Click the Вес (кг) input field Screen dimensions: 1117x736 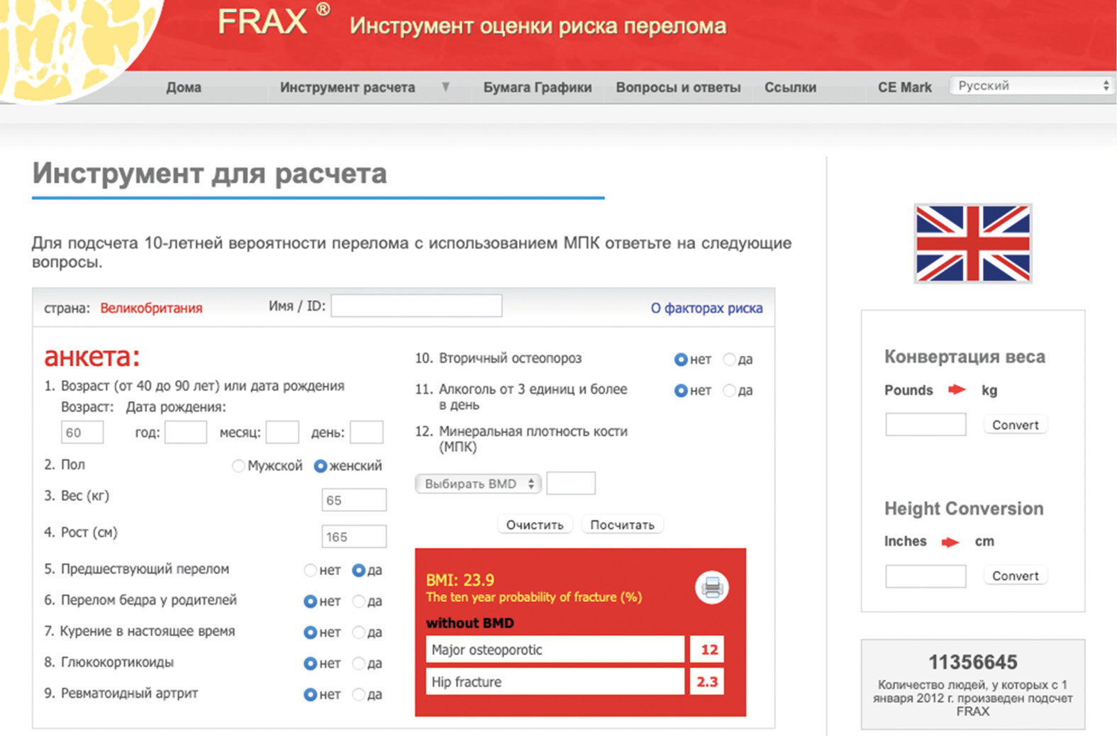[x=354, y=500]
